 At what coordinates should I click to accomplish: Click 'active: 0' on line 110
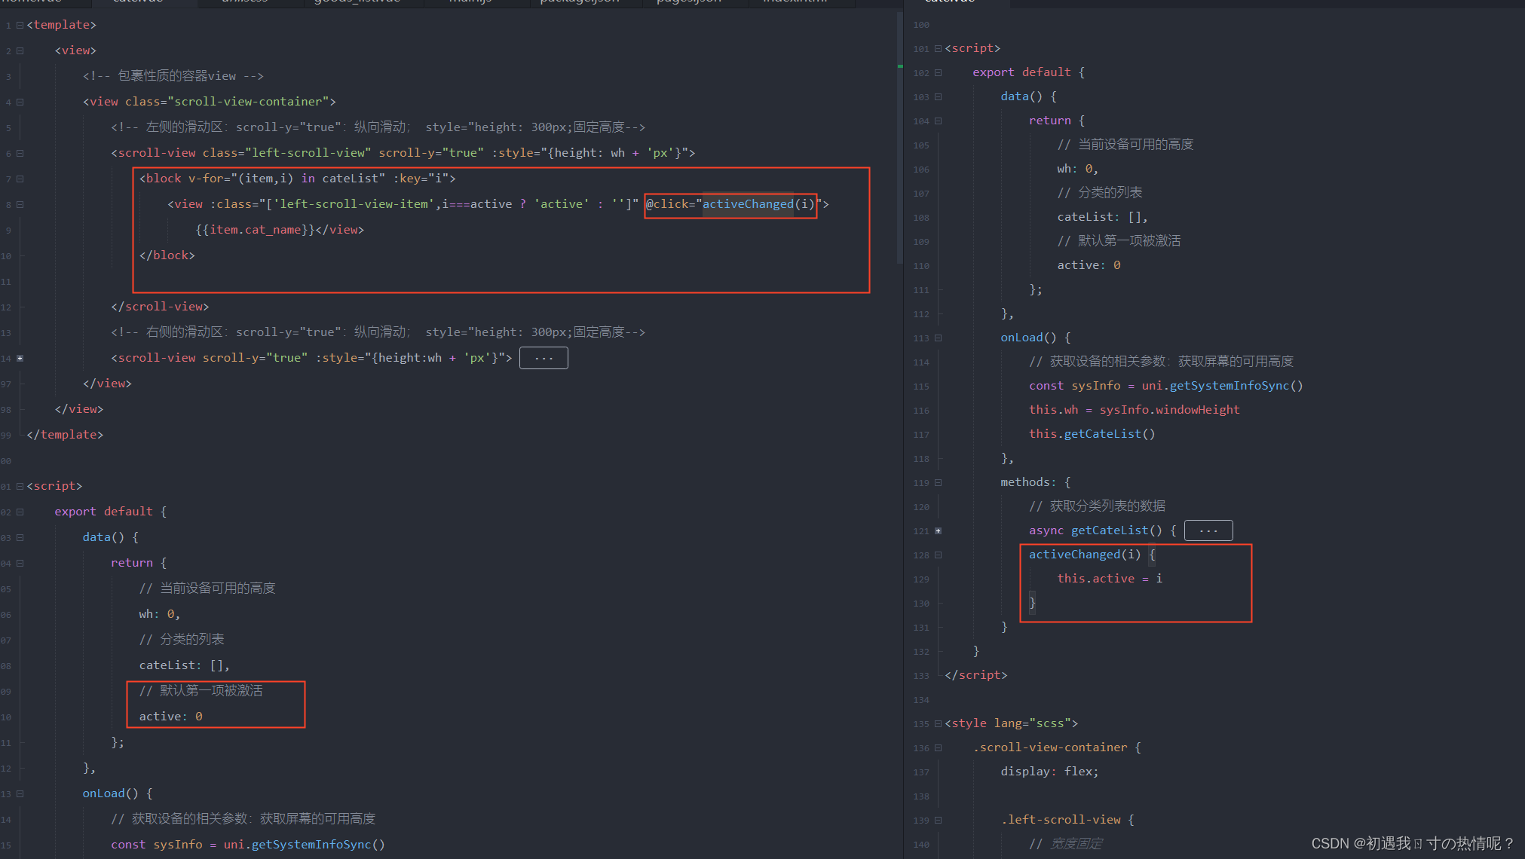[x=1089, y=265]
